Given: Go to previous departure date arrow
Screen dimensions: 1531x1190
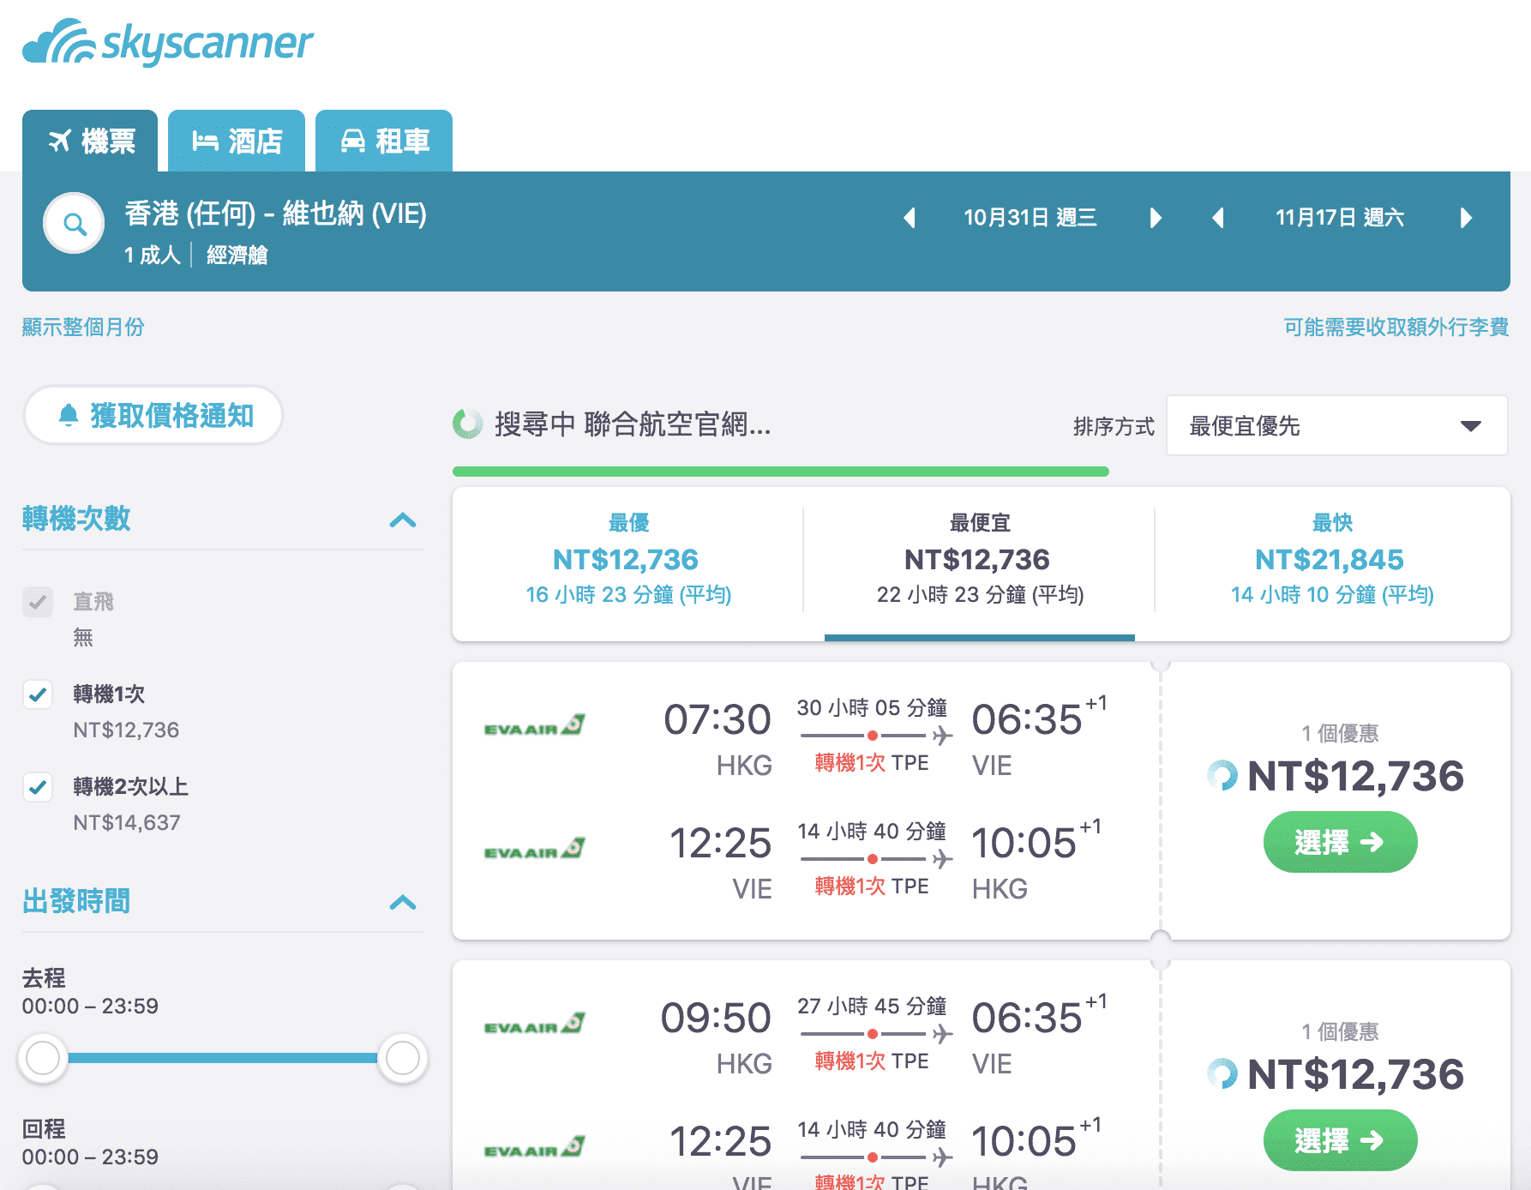Looking at the screenshot, I should (910, 218).
